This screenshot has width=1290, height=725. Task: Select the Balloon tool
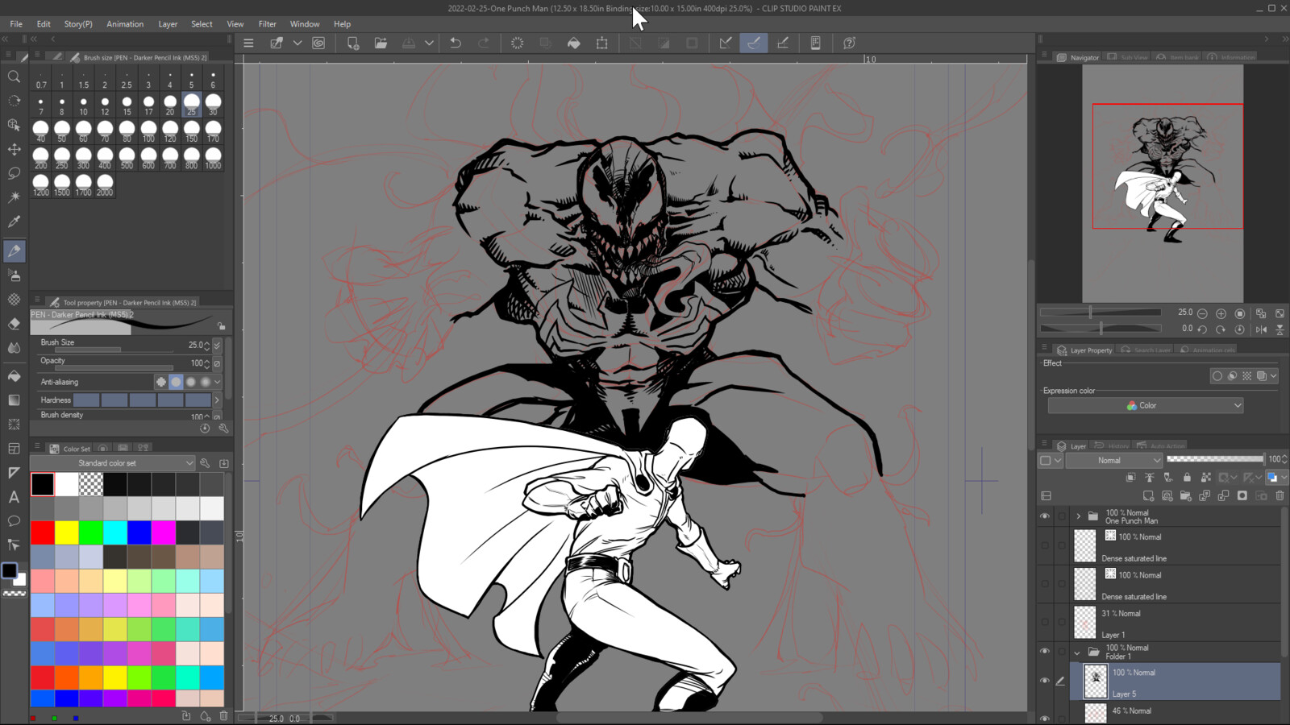(x=14, y=520)
